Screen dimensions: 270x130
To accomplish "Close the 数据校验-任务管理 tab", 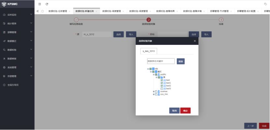I will (70, 11).
